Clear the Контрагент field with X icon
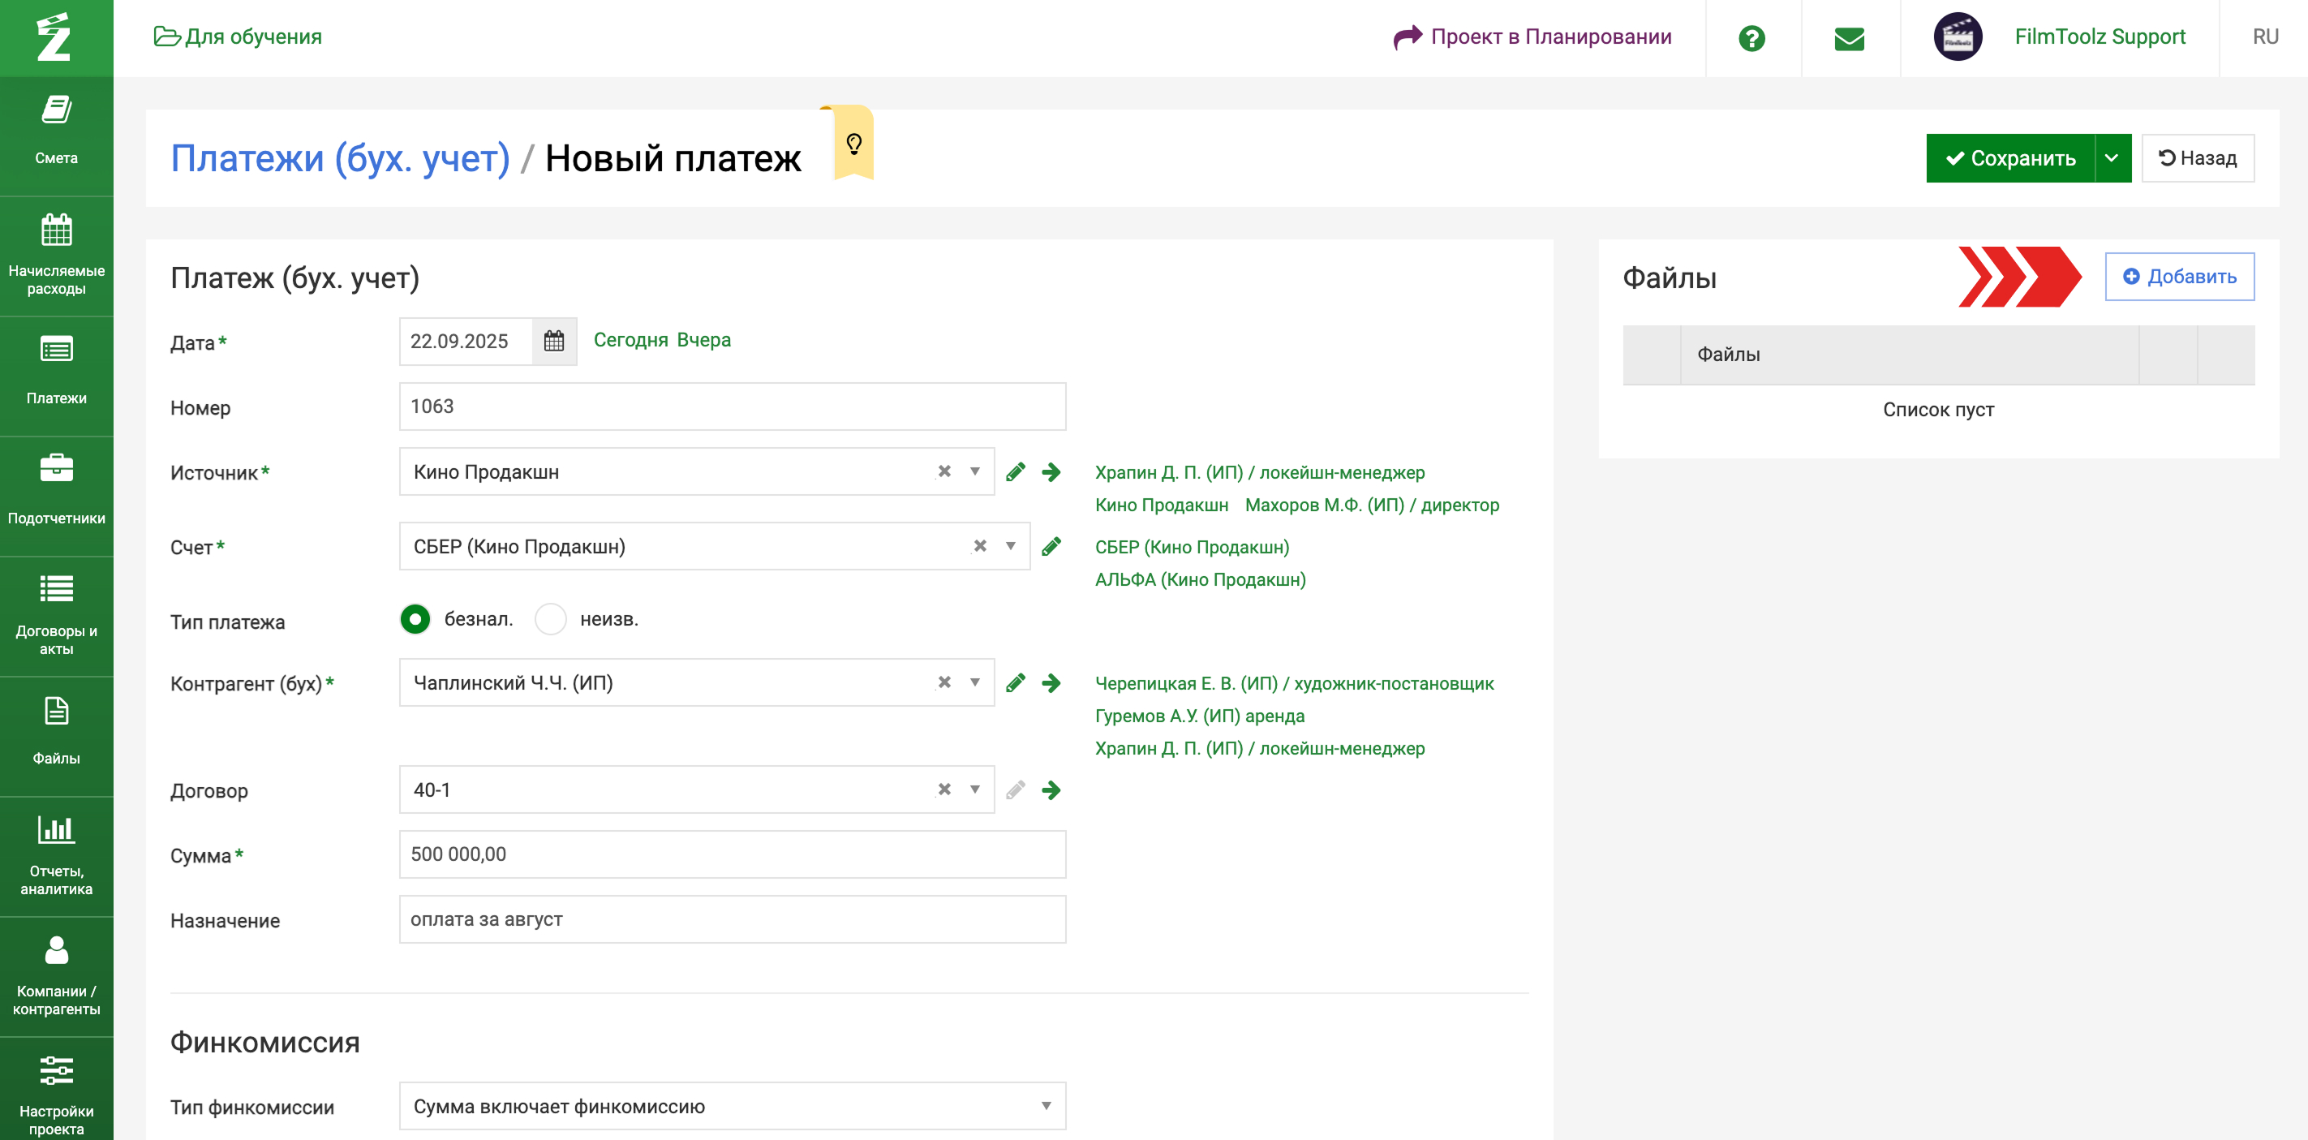 point(944,682)
